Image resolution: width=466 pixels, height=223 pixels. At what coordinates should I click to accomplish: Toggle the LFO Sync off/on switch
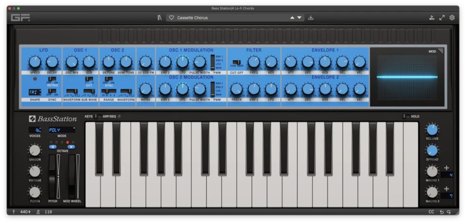[x=52, y=91]
